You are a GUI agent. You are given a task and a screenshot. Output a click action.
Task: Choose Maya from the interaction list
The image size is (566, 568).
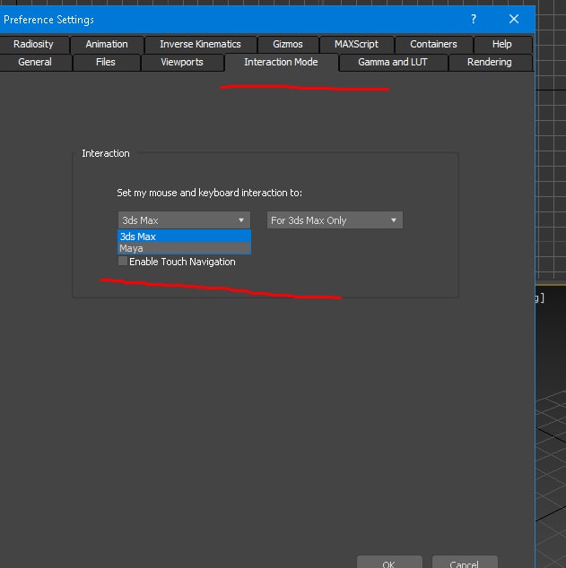184,248
